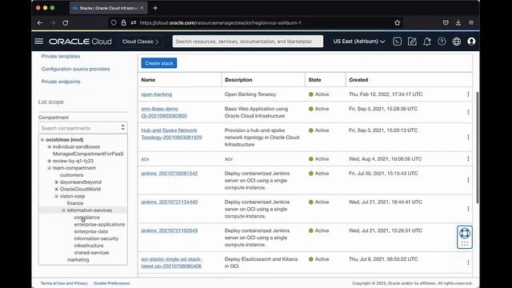This screenshot has height=288, width=512.
Task: Open the Search compartments combo box
Action: click(83, 128)
